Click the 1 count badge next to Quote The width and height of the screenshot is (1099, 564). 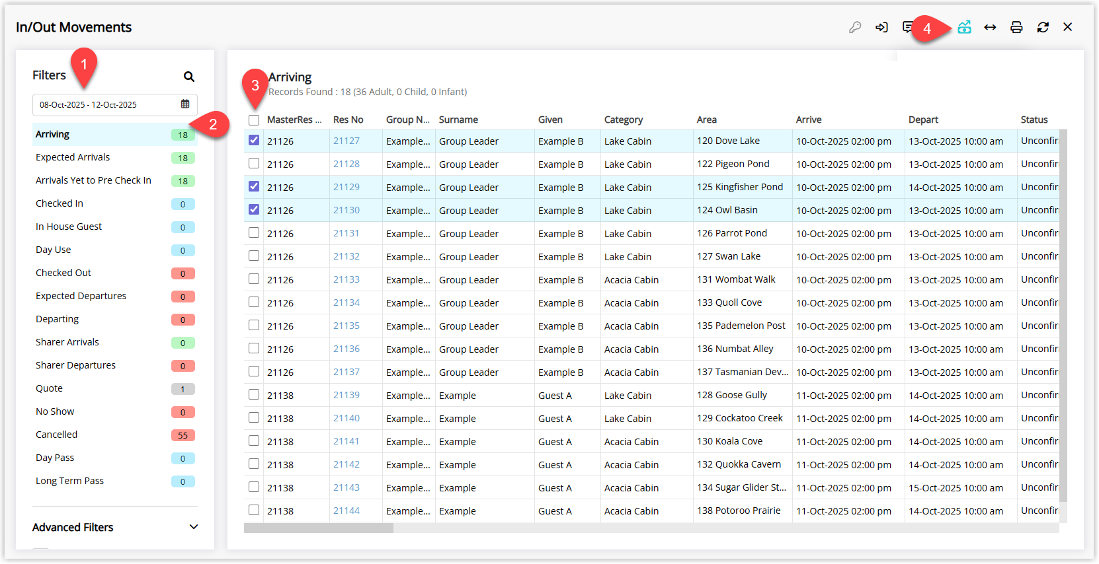183,389
